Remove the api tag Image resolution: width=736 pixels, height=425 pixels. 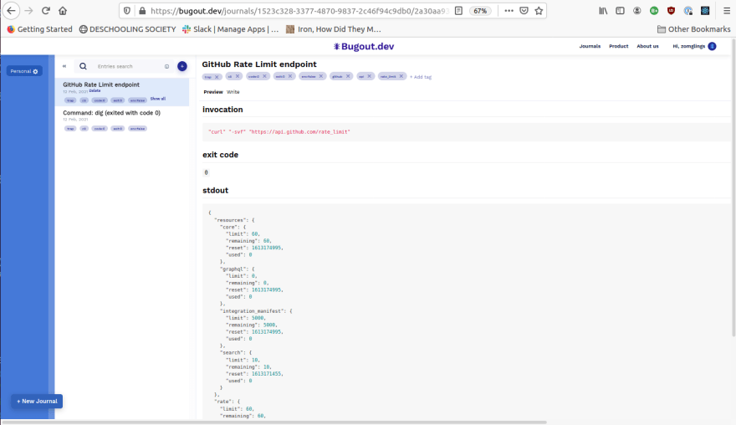[x=370, y=76]
